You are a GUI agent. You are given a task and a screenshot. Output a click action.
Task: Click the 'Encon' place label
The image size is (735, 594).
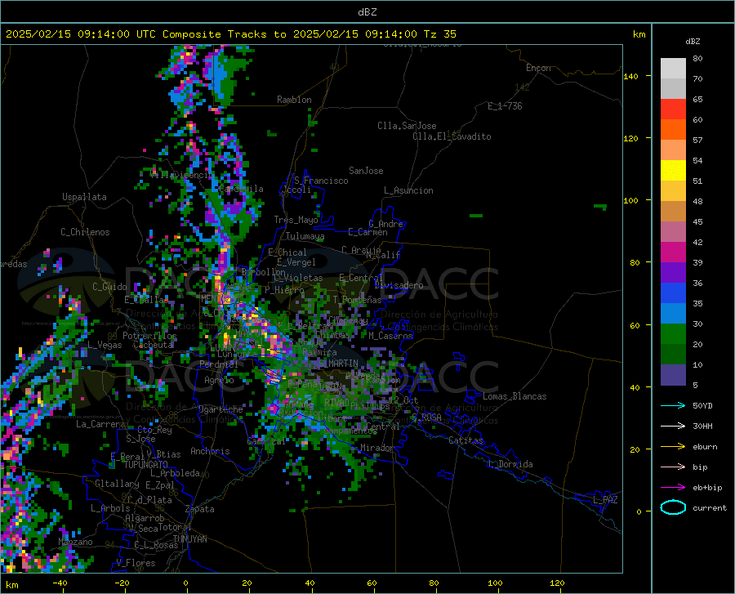point(538,68)
